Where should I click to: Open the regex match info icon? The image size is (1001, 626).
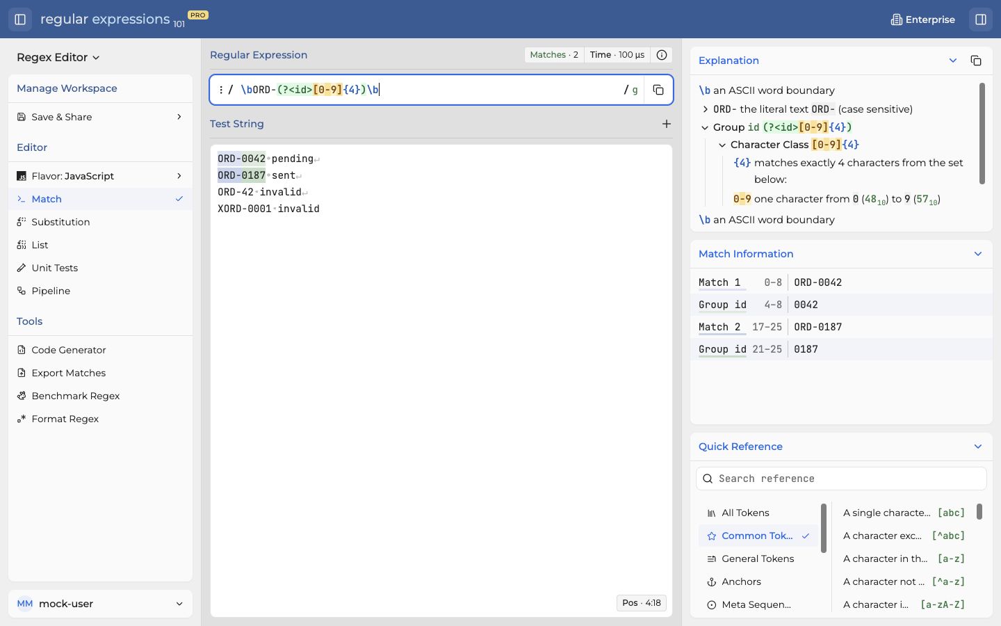pyautogui.click(x=662, y=55)
